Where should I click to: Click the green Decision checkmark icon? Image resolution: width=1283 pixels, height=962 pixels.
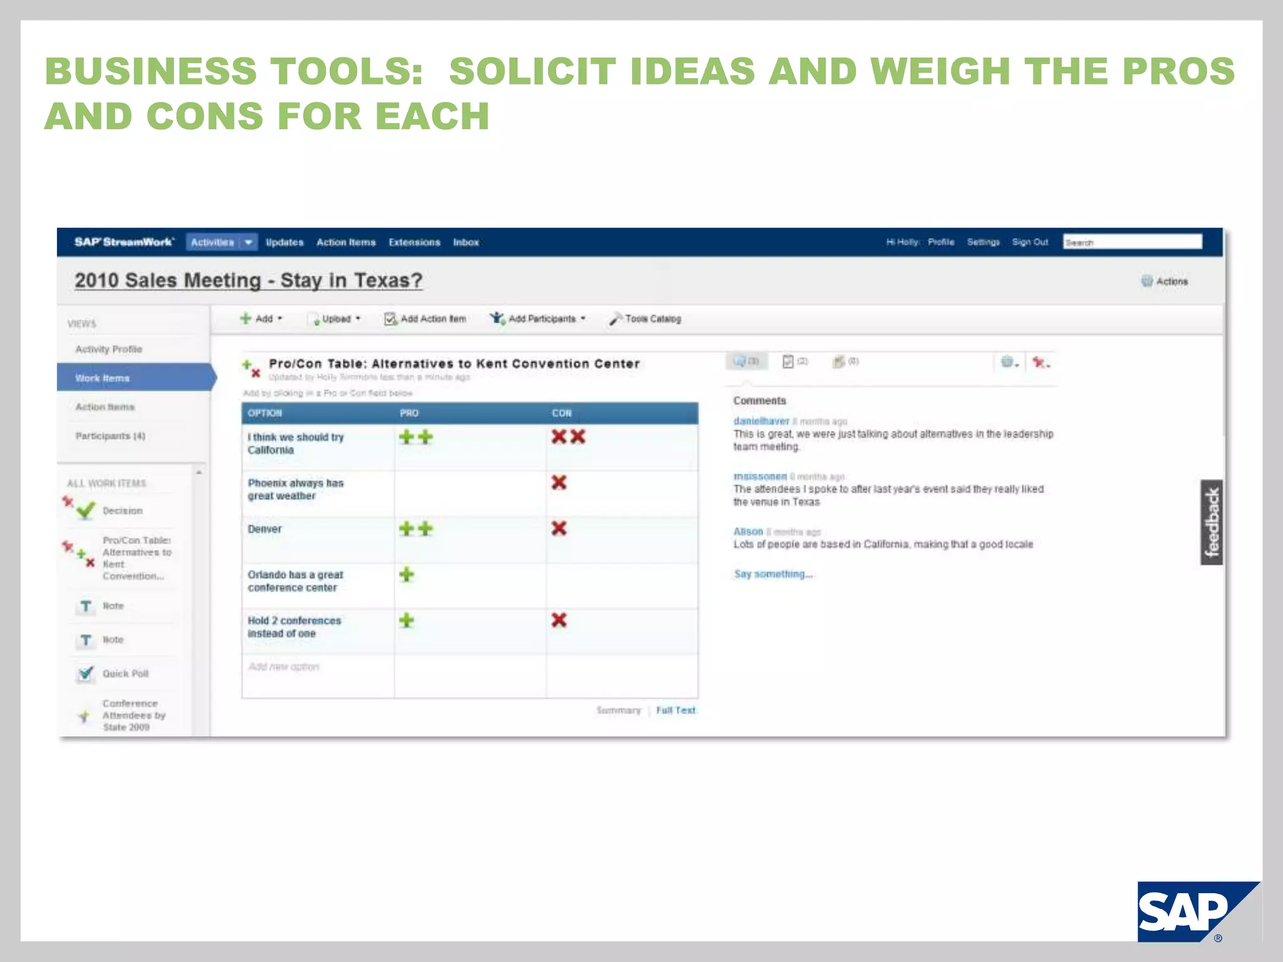coord(86,510)
